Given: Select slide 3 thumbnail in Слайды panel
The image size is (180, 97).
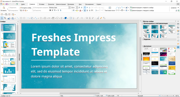Looking at the screenshot, I should coord(9,45).
